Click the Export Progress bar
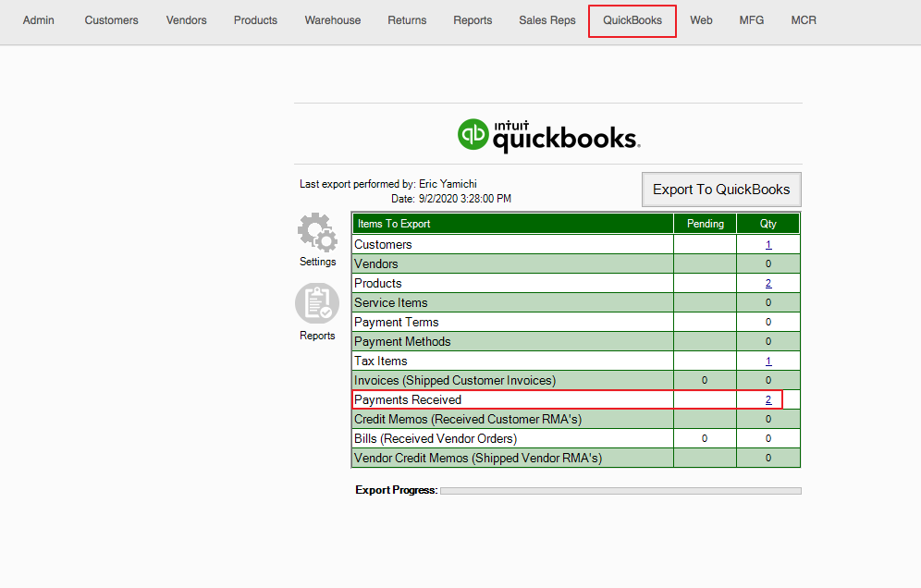The image size is (921, 588). pyautogui.click(x=620, y=491)
